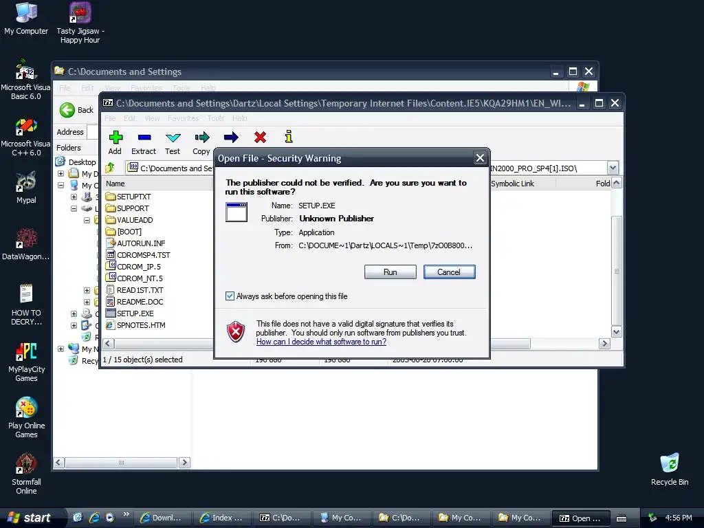
Task: Click Windows Media Player quick launch icon
Action: (x=110, y=518)
